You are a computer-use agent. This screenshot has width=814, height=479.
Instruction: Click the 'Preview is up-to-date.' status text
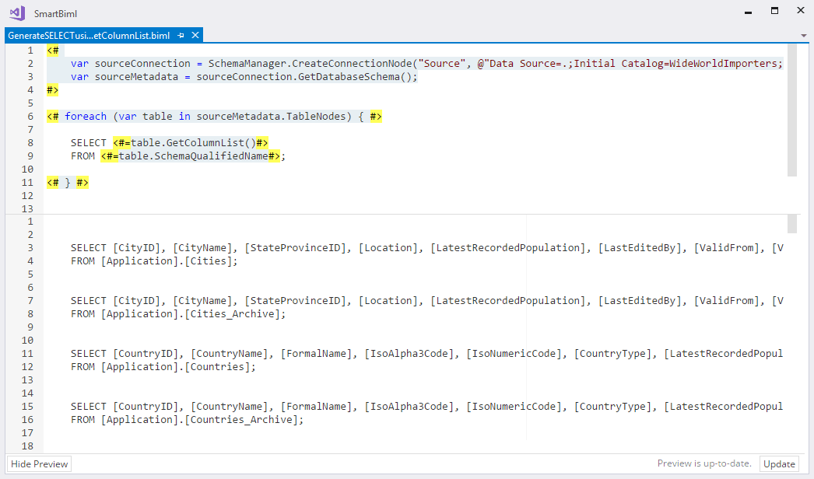704,463
